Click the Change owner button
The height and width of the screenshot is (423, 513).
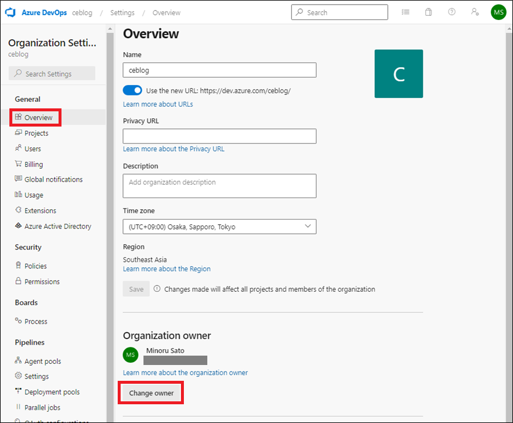[151, 393]
